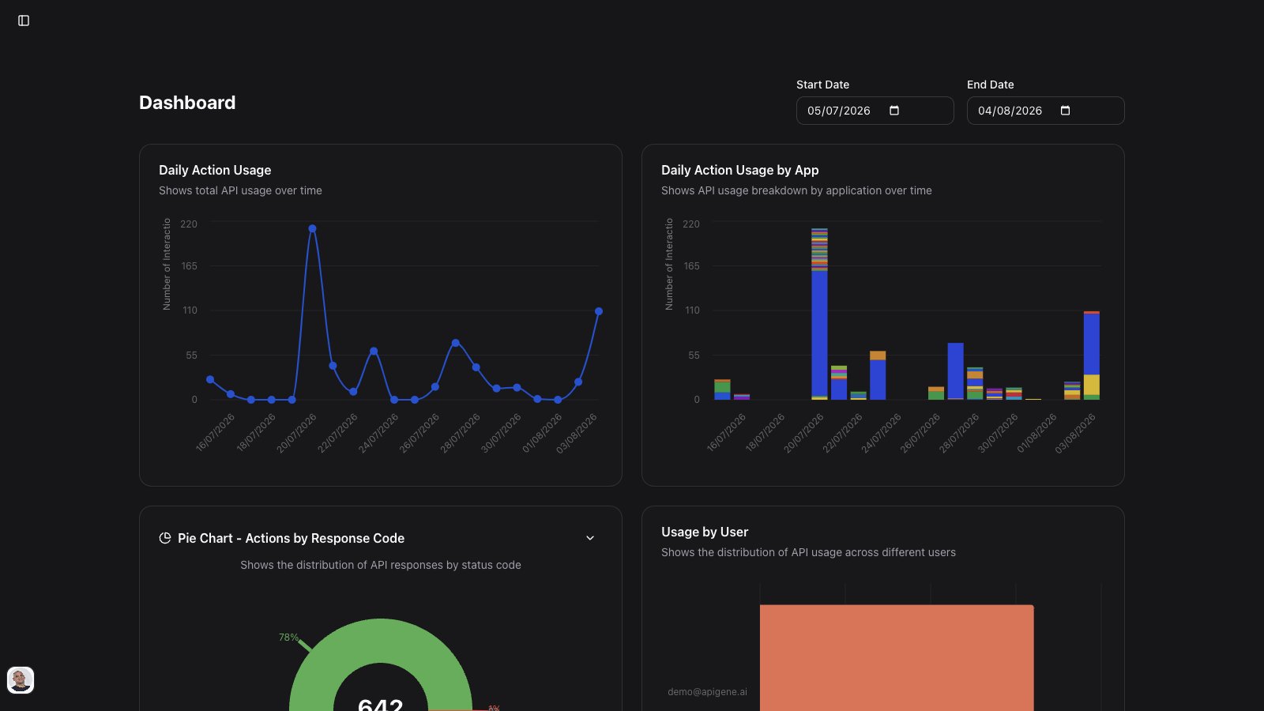Click the green segment of first bar 16/07/2026
Viewport: 1264px width, 711px height.
click(x=722, y=387)
